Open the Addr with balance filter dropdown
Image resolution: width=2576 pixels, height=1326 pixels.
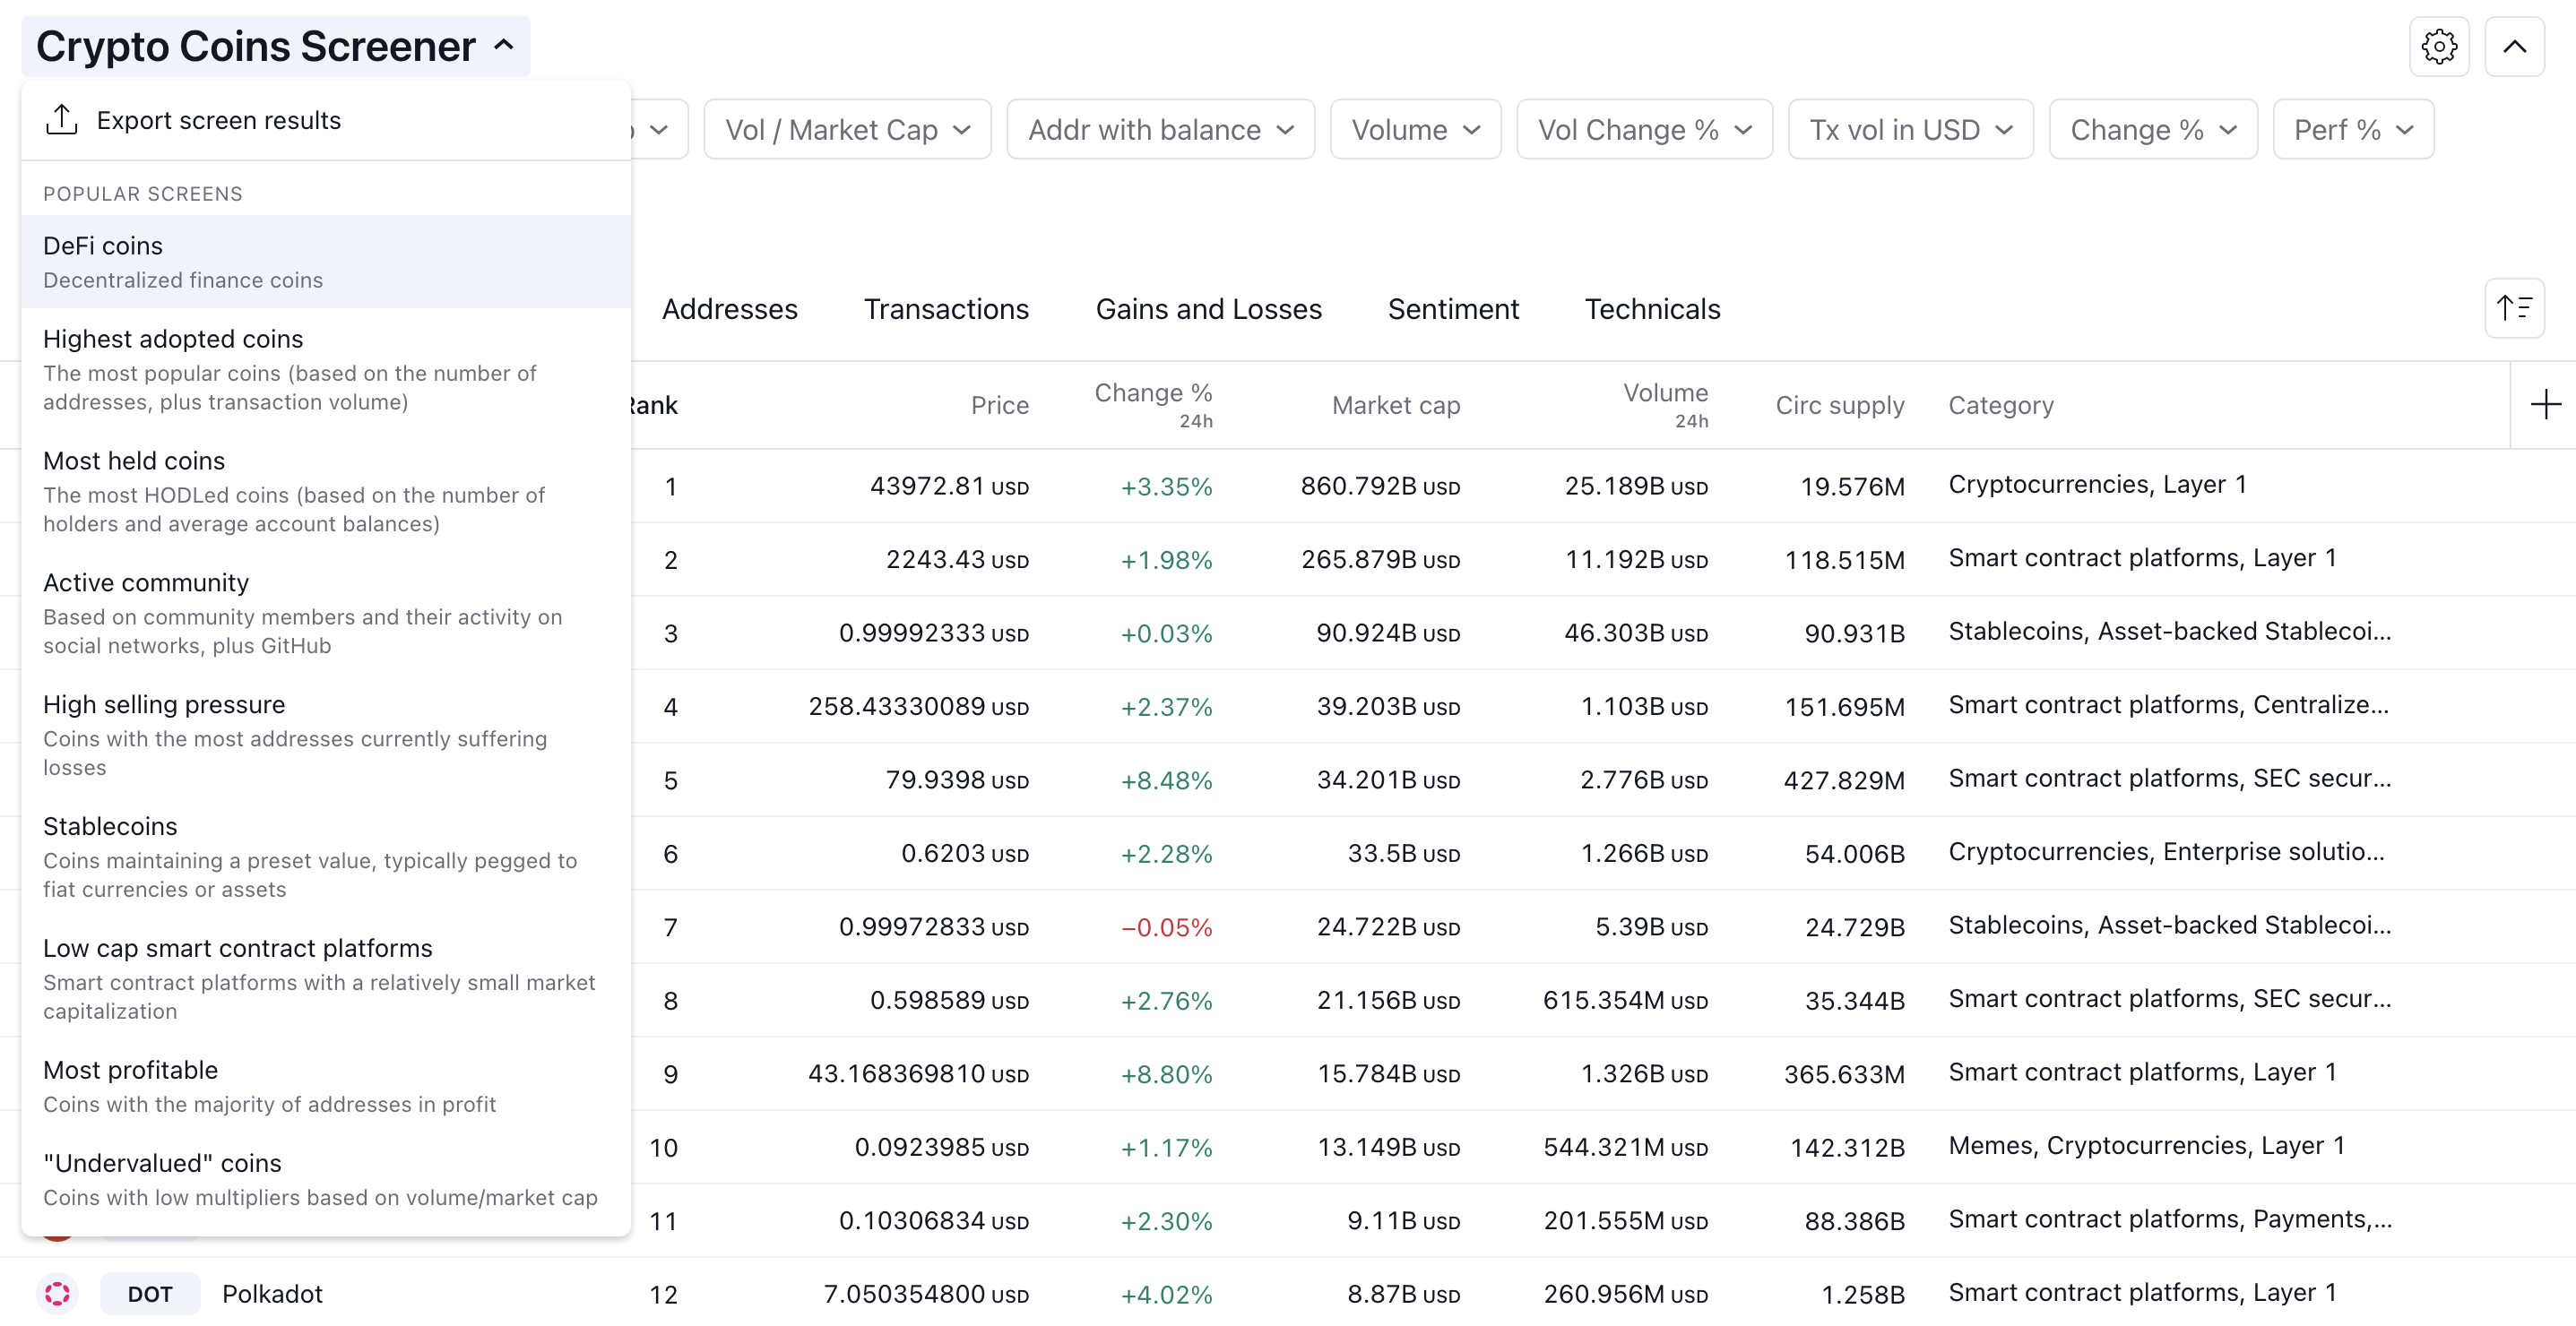pyautogui.click(x=1160, y=130)
